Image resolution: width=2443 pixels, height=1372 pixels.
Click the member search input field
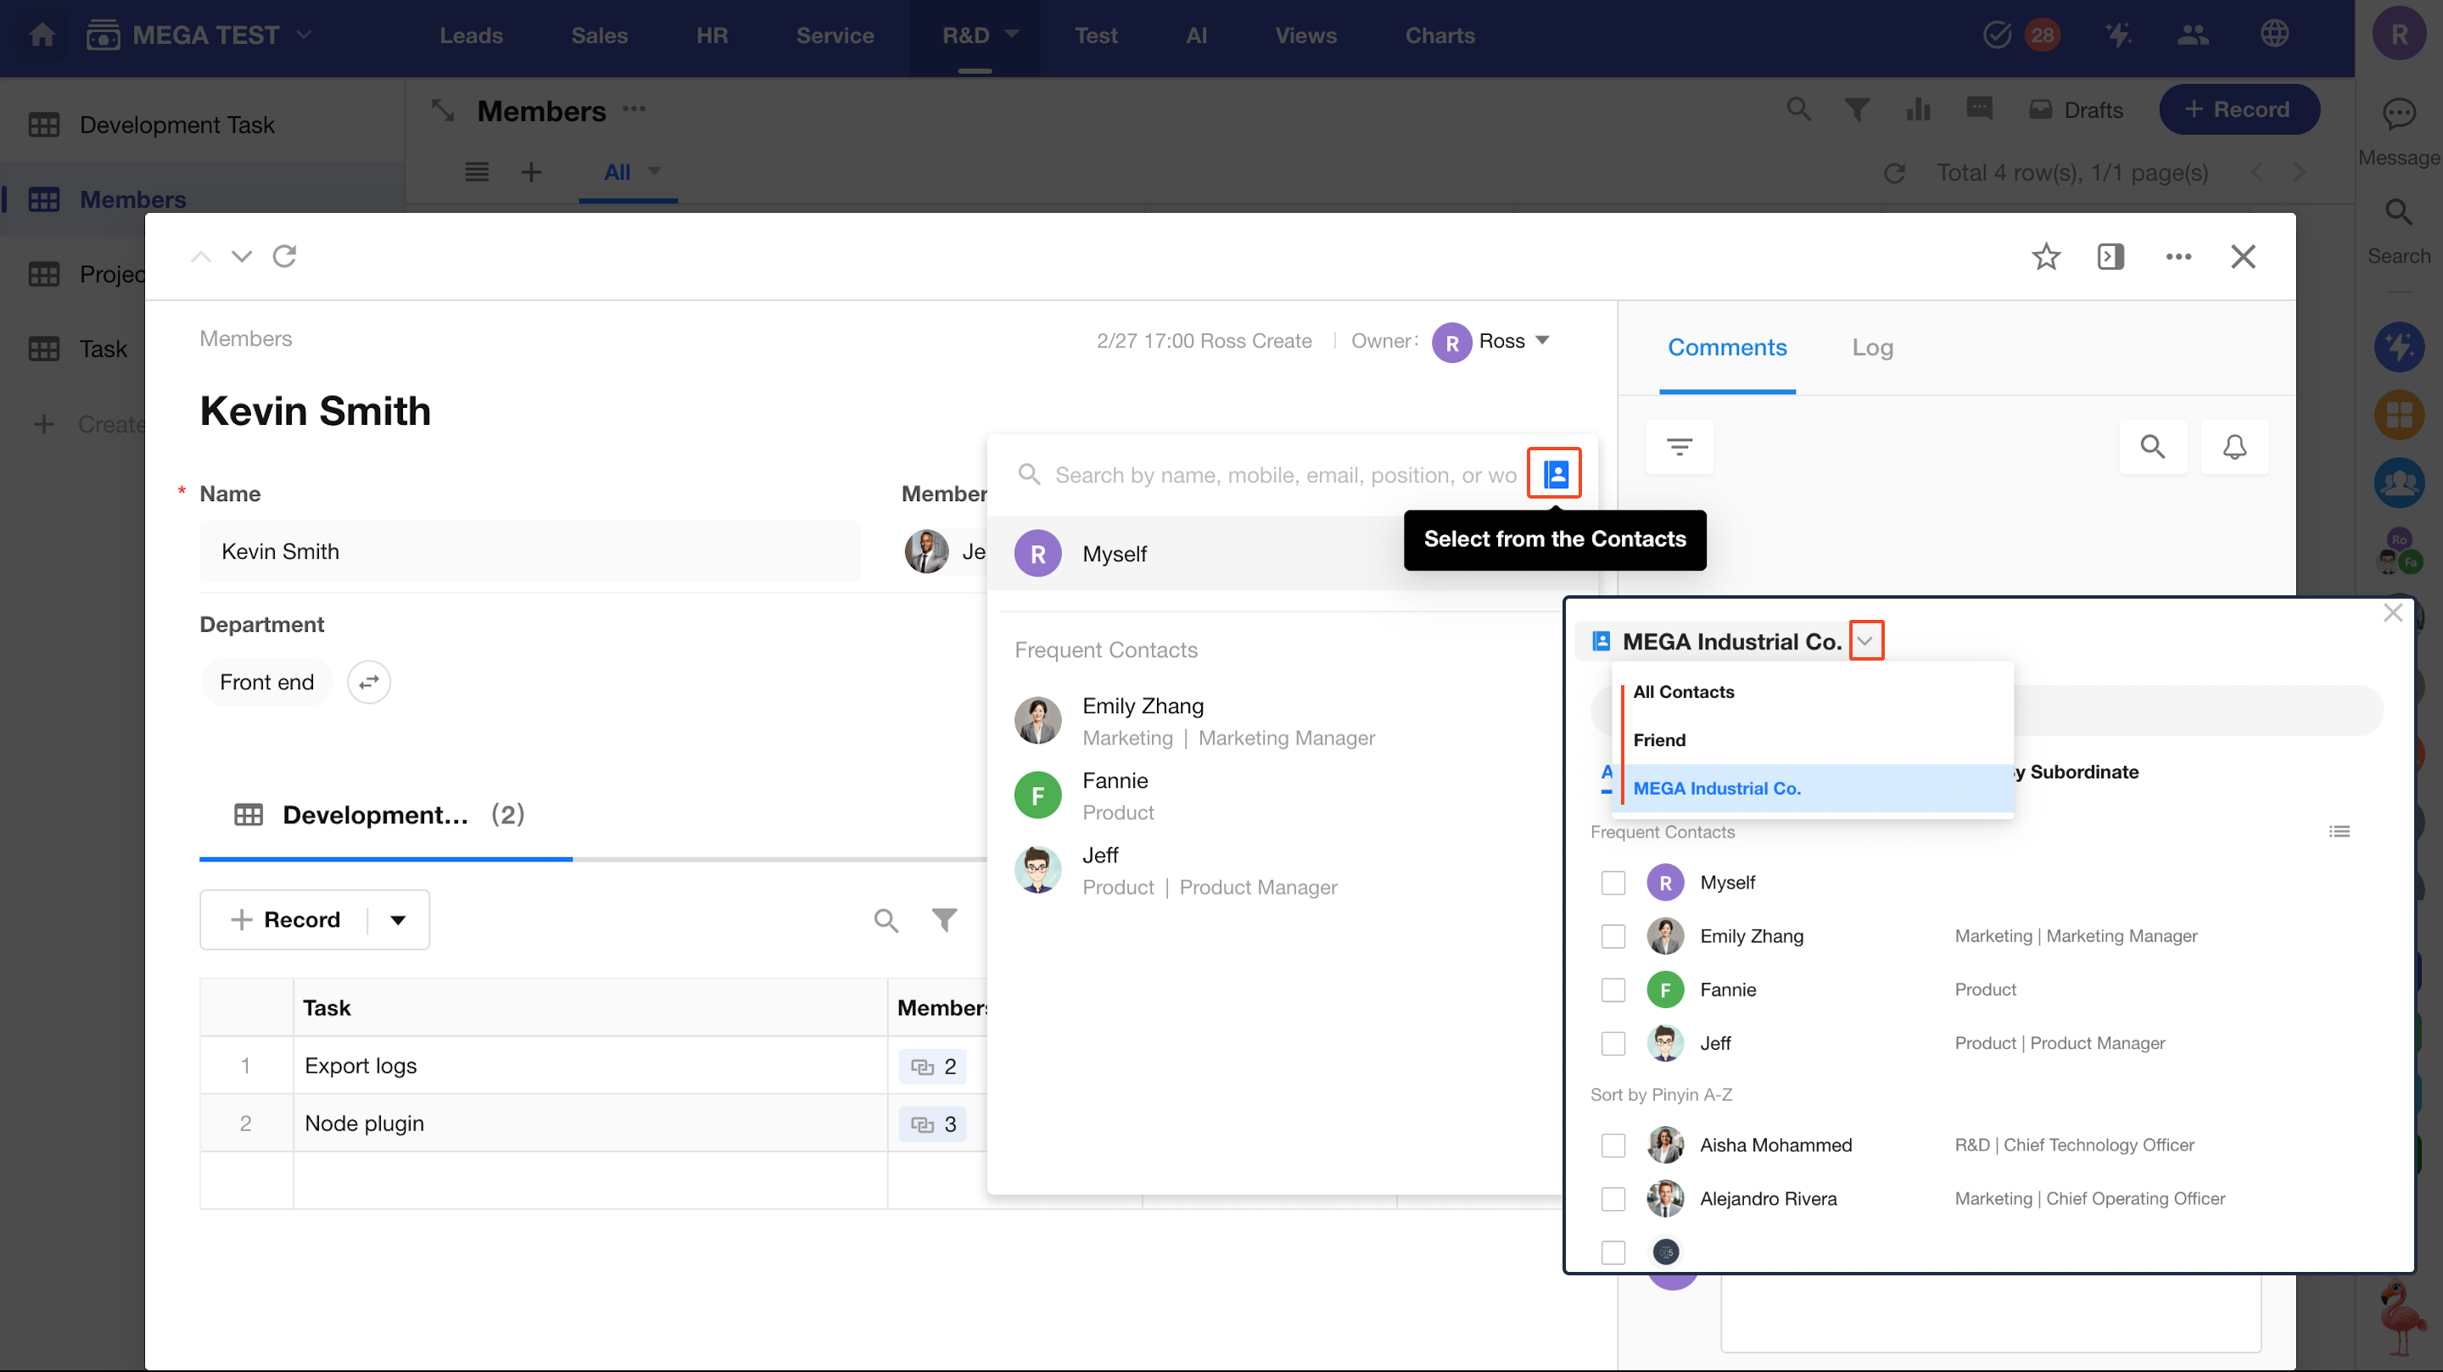(x=1285, y=474)
